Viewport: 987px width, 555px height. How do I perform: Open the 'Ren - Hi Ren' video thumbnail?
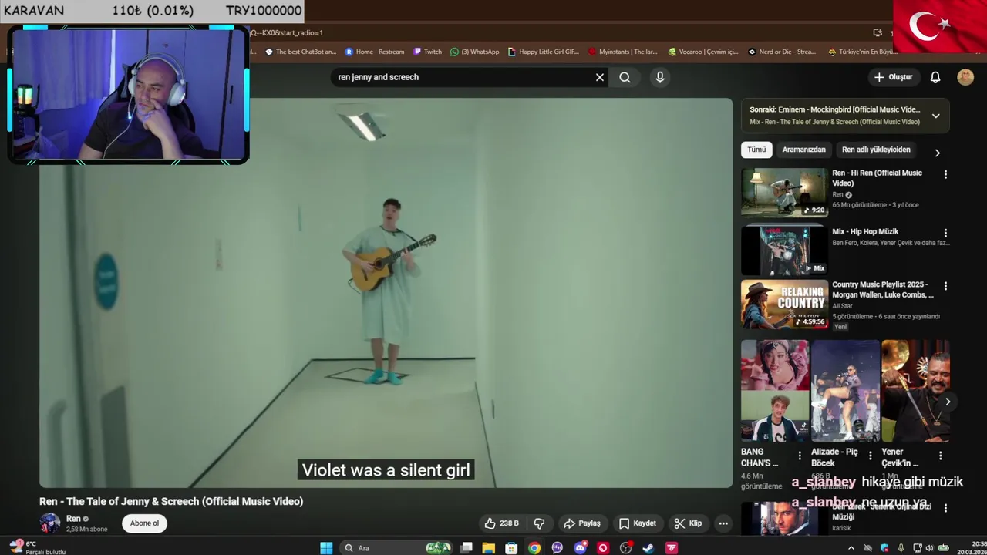[784, 193]
